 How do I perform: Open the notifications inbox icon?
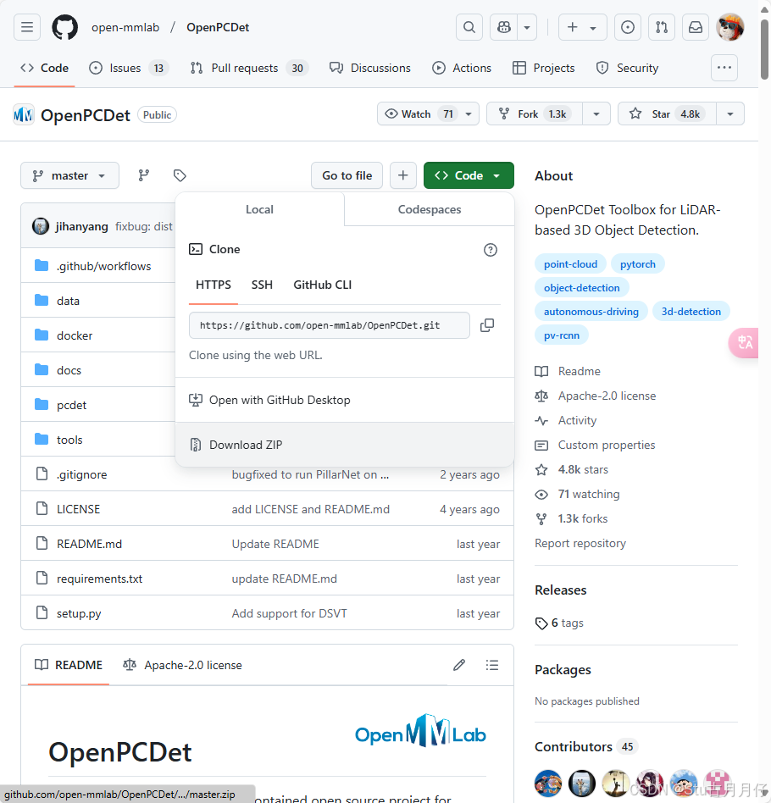click(696, 27)
